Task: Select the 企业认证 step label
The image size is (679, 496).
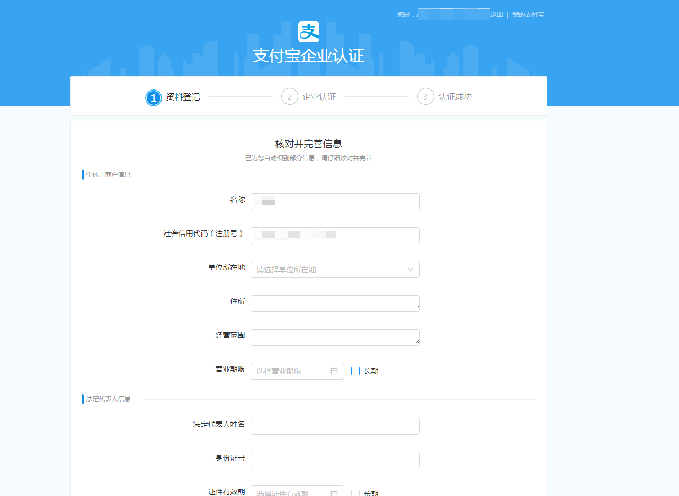Action: click(319, 97)
